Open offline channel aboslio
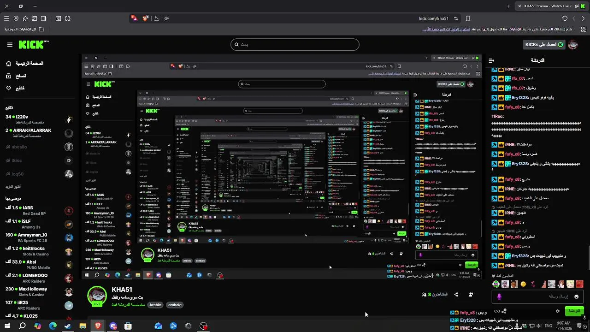This screenshot has height=332, width=590. (39, 147)
